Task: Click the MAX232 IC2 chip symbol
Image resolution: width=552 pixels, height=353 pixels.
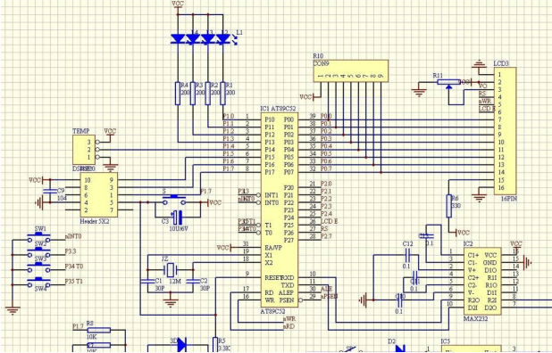Action: coord(482,281)
